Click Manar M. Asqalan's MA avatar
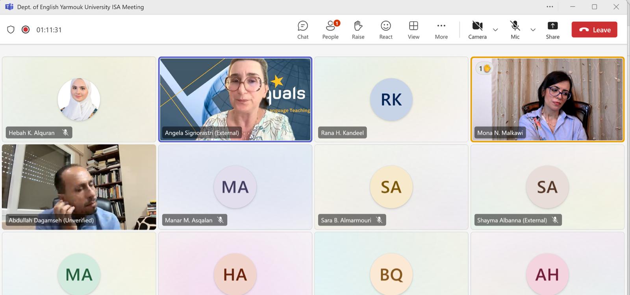The height and width of the screenshot is (295, 630). [x=235, y=187]
